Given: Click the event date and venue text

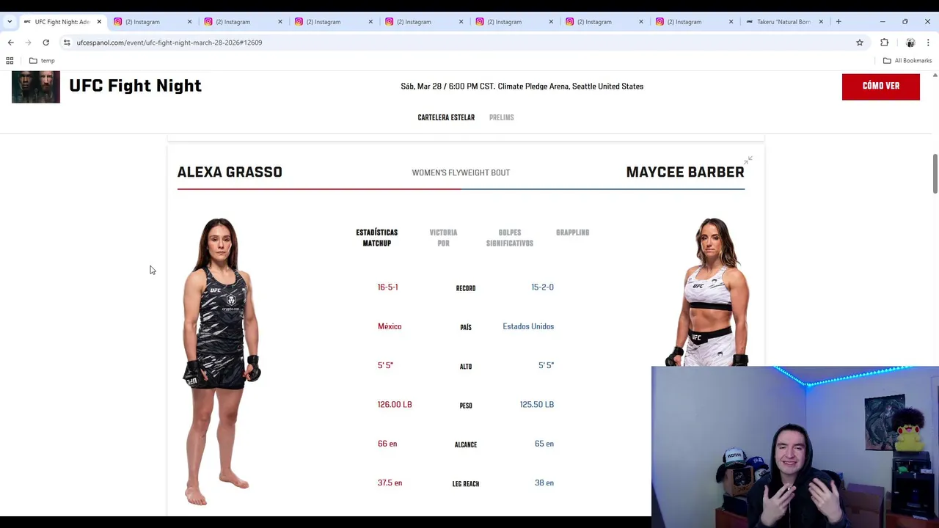Looking at the screenshot, I should [x=522, y=87].
